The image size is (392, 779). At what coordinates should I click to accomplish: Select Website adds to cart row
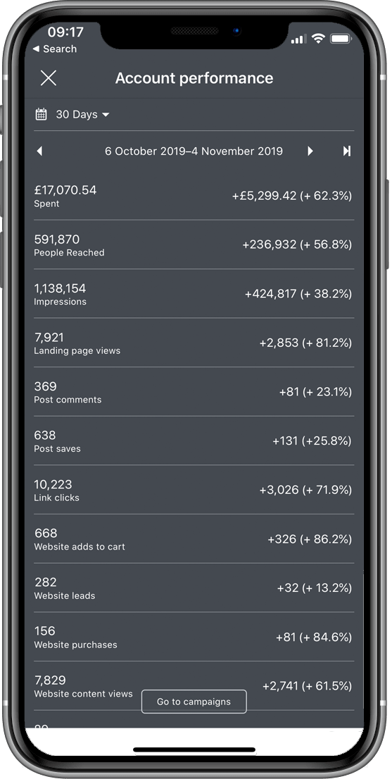(194, 538)
